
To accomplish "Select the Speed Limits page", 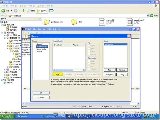I will coord(41,49).
